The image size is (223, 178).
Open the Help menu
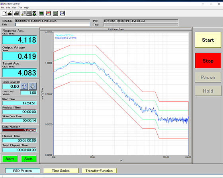(26, 8)
